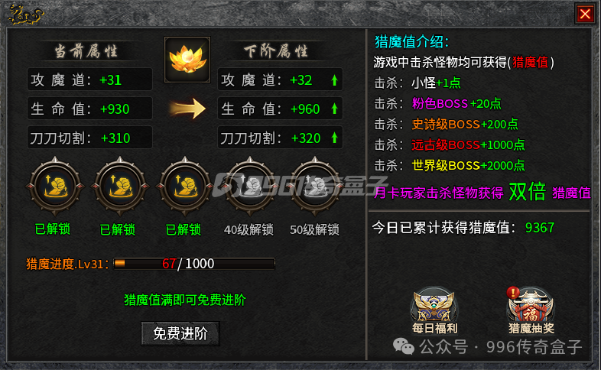Click the golden lotus item icon
Image resolution: width=601 pixels, height=370 pixels.
[x=187, y=60]
